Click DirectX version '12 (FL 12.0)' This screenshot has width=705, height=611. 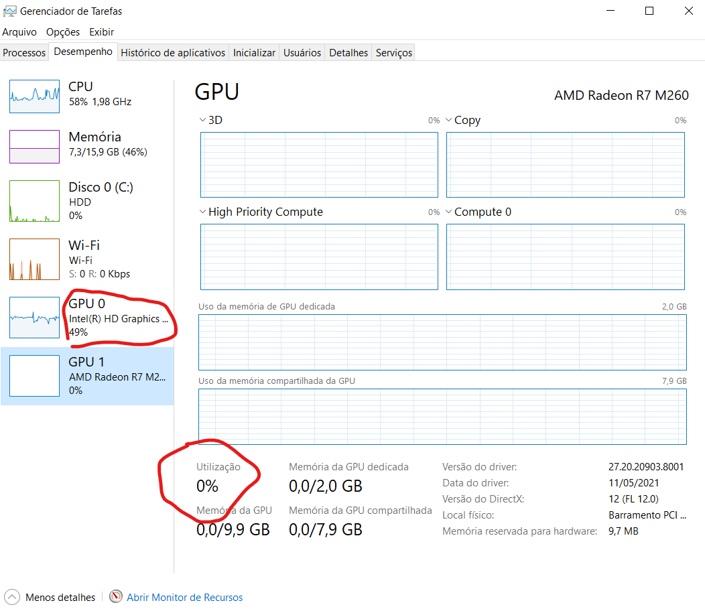point(633,499)
